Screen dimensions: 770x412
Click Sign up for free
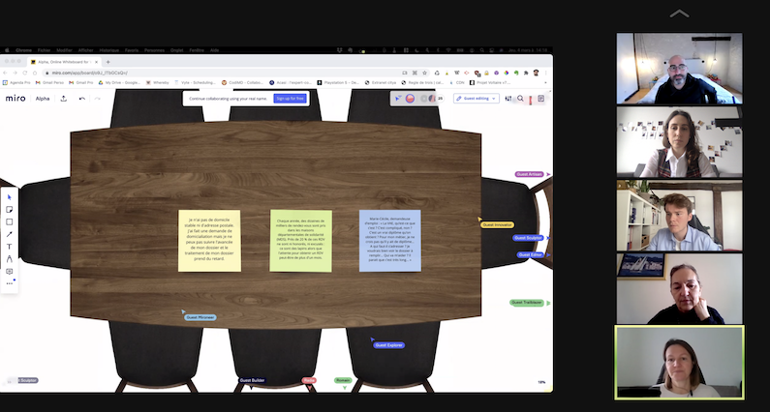point(291,99)
